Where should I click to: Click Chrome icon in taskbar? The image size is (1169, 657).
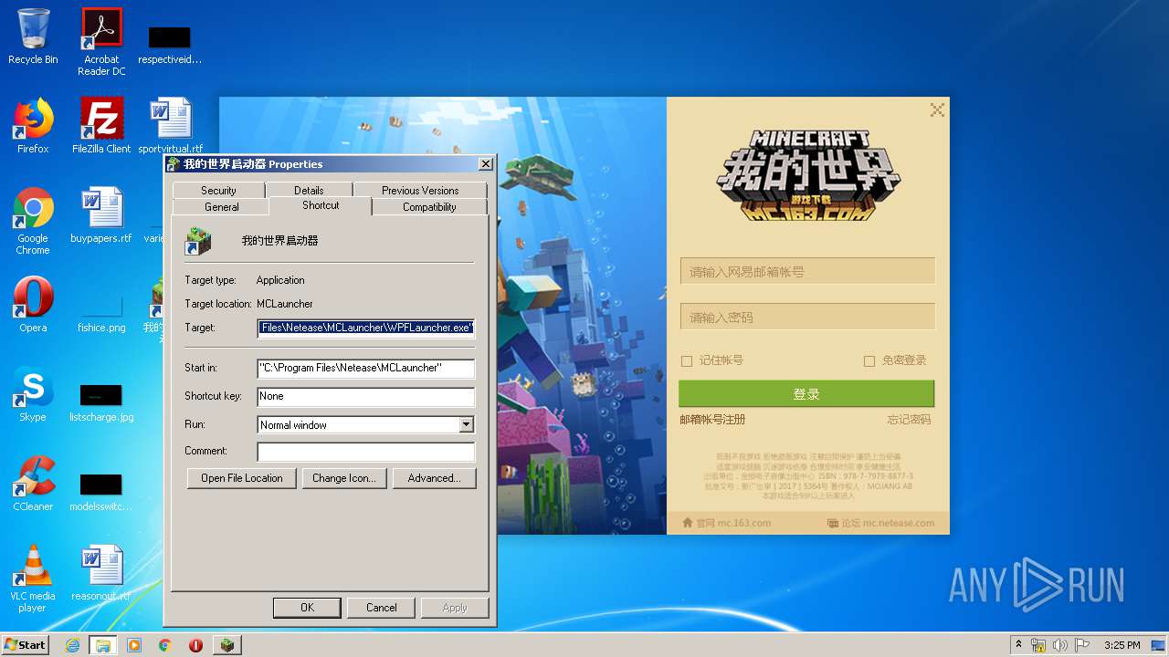(165, 645)
